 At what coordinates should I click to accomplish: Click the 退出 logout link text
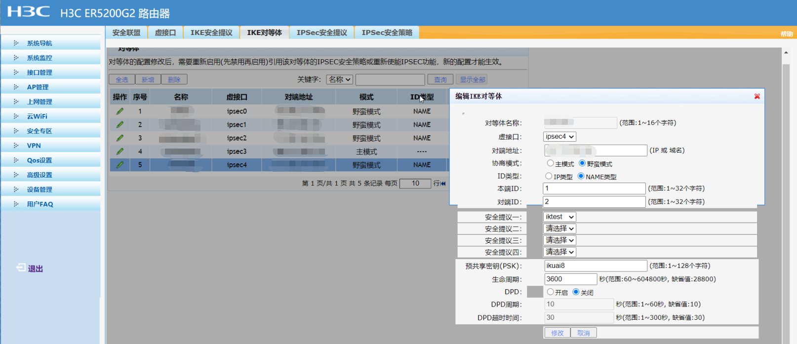(x=35, y=268)
